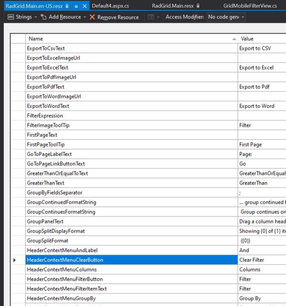Screen dimensions: 286x306
Task: Select the HeaderContextMenuColumns name cell
Action: tap(132, 269)
